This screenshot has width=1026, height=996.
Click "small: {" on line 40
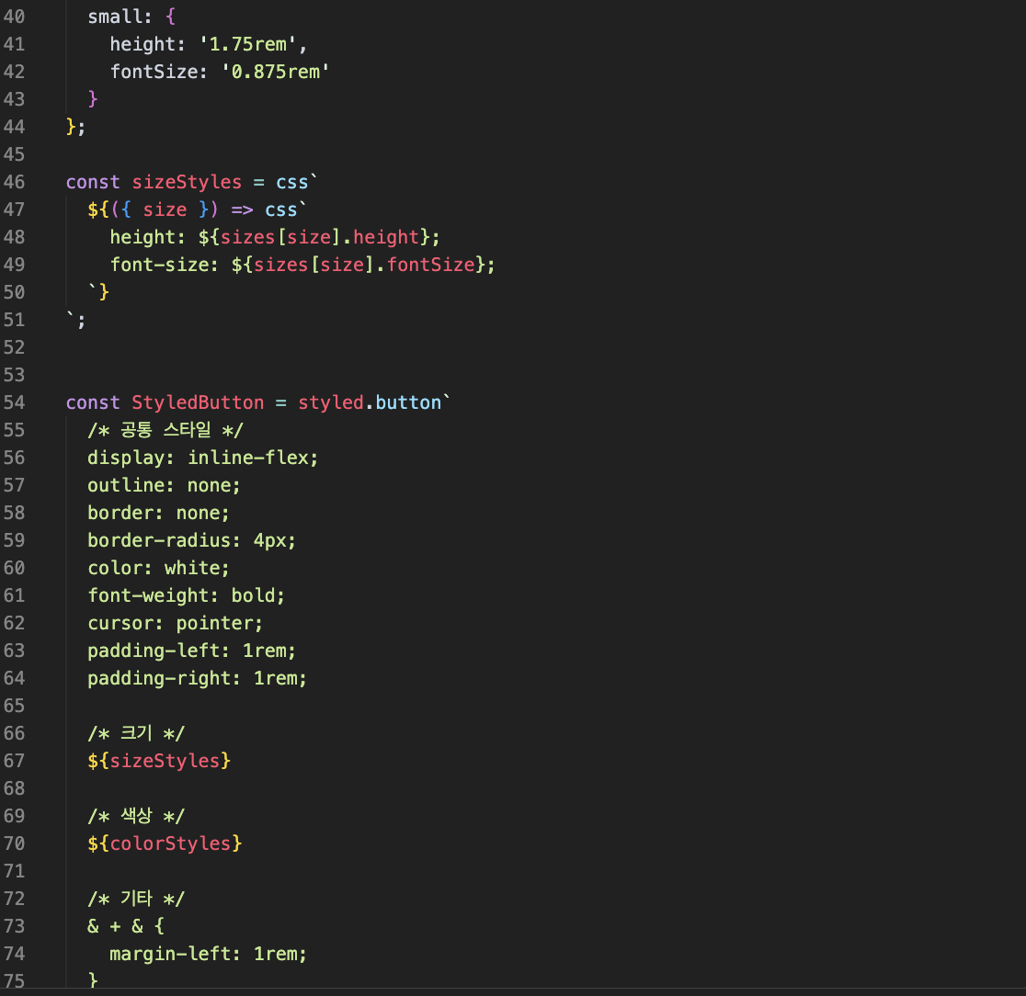tap(131, 17)
